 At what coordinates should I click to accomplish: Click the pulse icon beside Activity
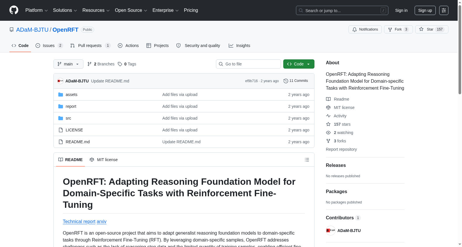click(328, 116)
